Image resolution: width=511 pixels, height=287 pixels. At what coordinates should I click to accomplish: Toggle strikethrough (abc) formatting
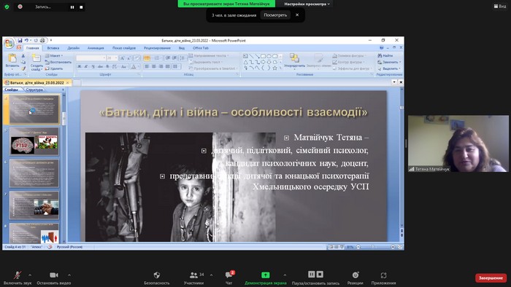100,66
